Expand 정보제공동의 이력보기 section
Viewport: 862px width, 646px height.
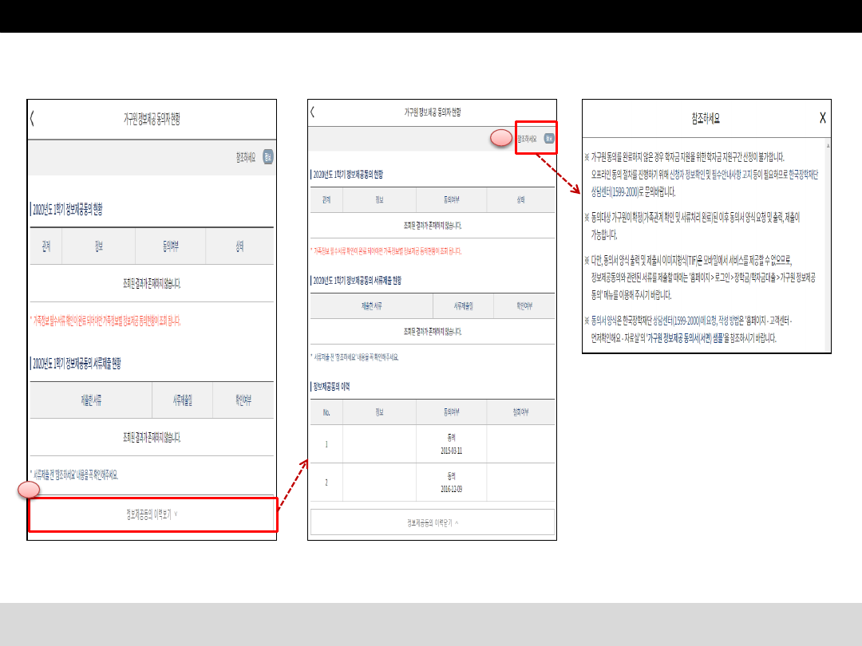click(x=152, y=514)
